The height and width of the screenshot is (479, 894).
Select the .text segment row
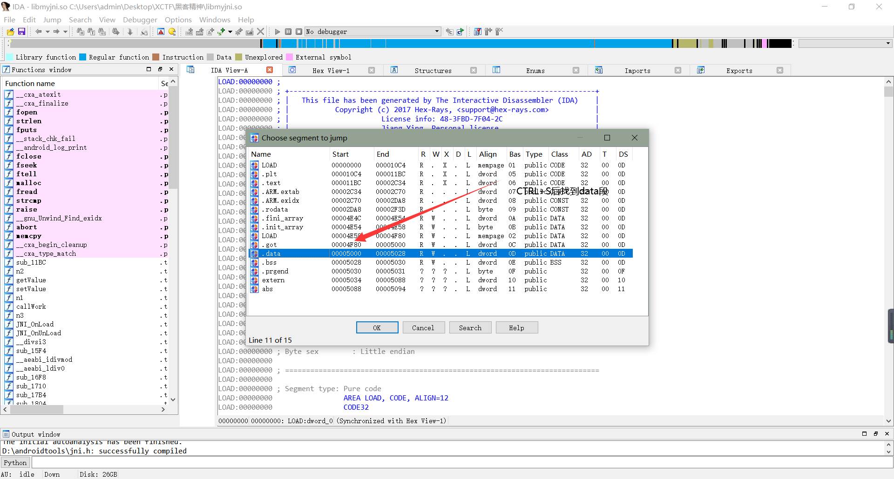[441, 183]
